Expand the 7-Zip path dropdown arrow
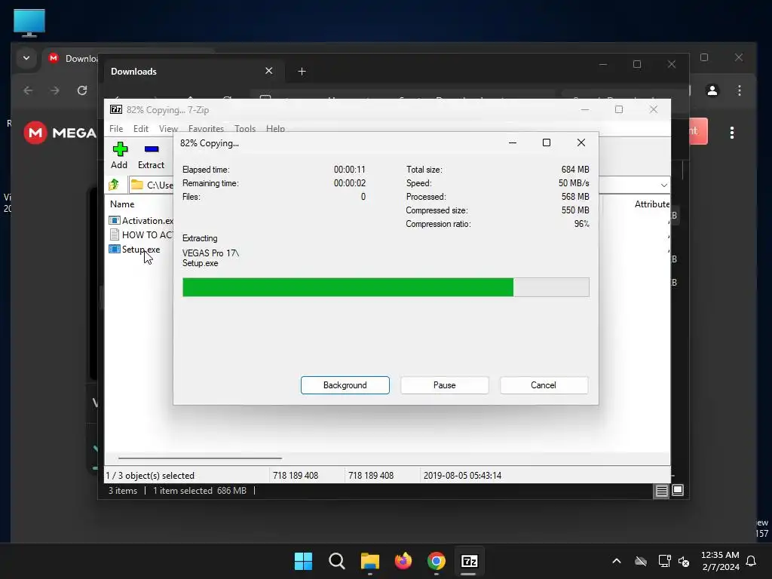Image resolution: width=772 pixels, height=579 pixels. [663, 185]
